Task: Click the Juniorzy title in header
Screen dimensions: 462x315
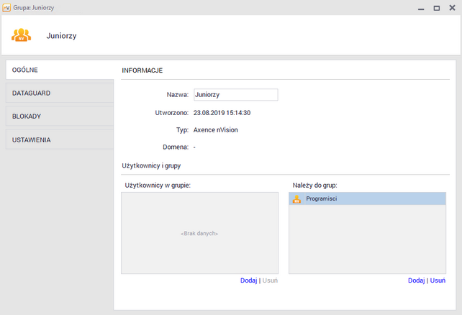Action: pyautogui.click(x=61, y=35)
